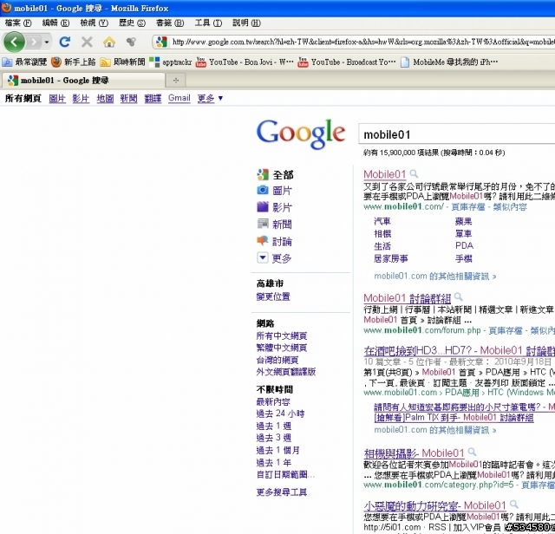
Task: Reload the page with the refresh icon
Action: coord(65,42)
